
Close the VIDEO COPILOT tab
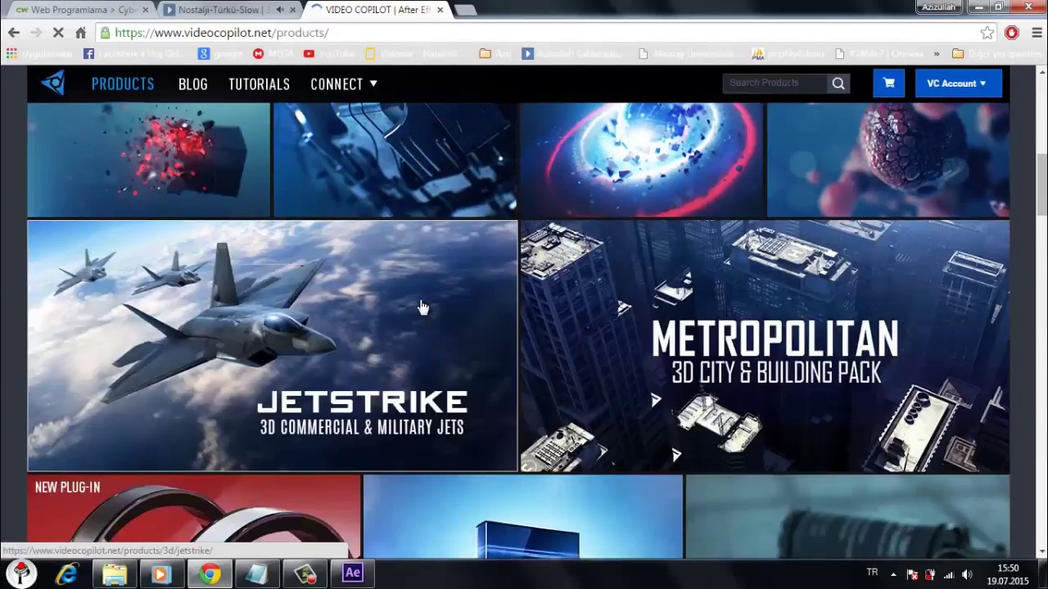[x=440, y=10]
